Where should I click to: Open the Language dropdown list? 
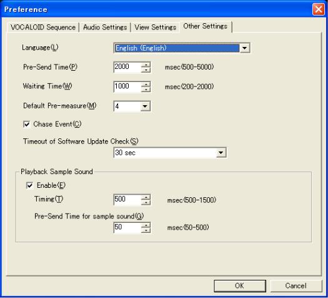point(244,48)
